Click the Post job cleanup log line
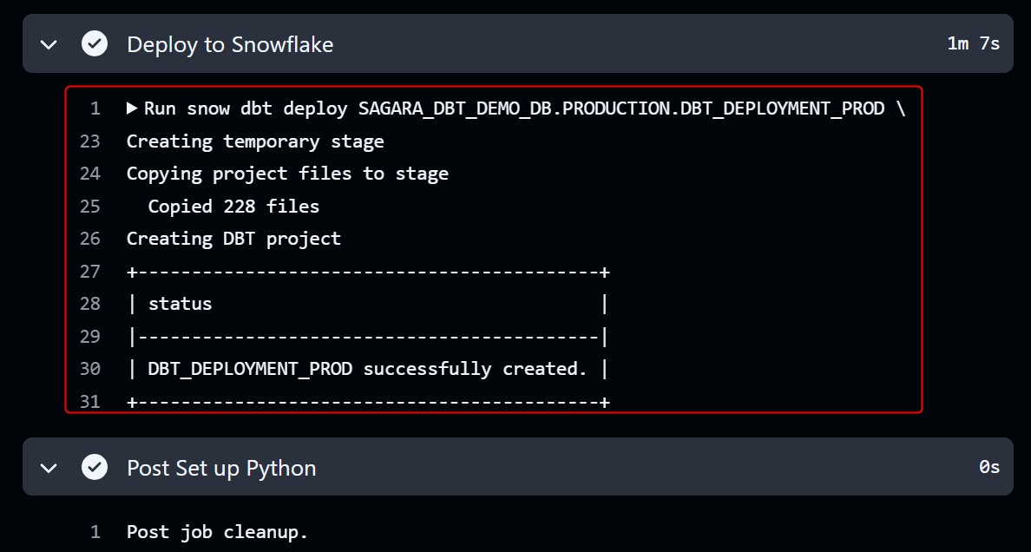Image resolution: width=1031 pixels, height=552 pixels. click(217, 531)
